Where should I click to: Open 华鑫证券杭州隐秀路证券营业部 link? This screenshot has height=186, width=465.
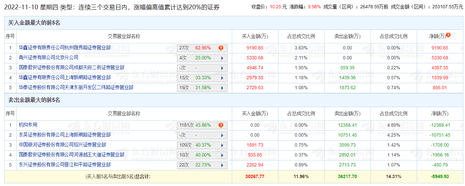pos(65,48)
